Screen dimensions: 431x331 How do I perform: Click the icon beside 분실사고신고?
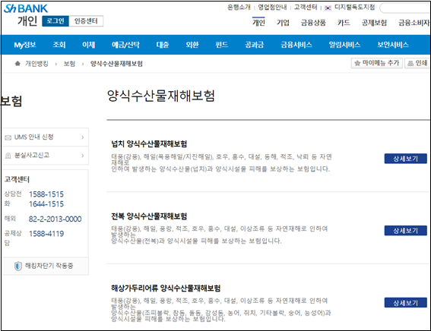pos(8,156)
